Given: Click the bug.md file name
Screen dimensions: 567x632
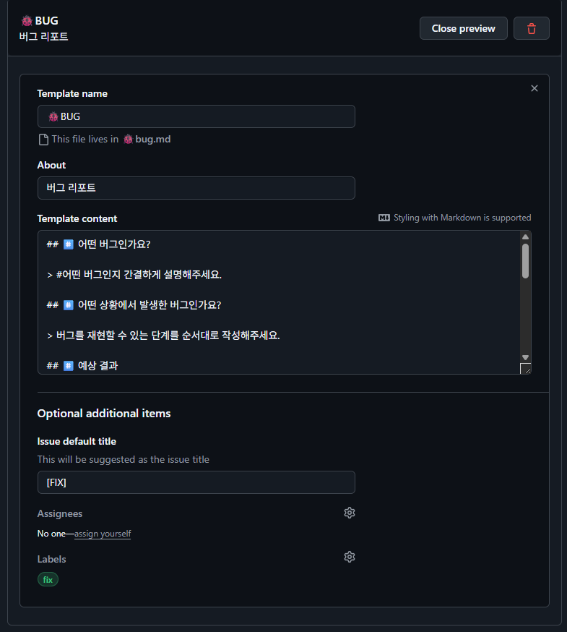Looking at the screenshot, I should (152, 139).
